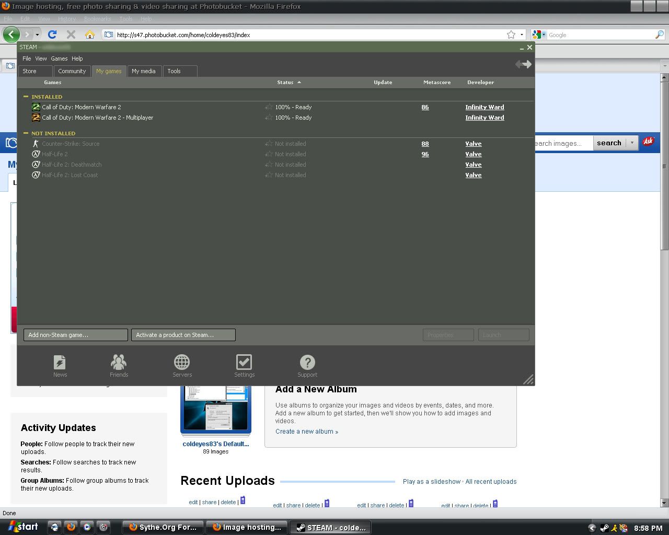Toggle favorite star for Half-Life 2
Image resolution: width=669 pixels, height=535 pixels.
(269, 154)
